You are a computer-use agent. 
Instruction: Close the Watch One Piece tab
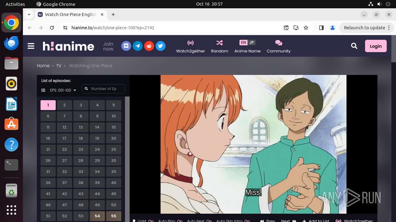click(102, 14)
